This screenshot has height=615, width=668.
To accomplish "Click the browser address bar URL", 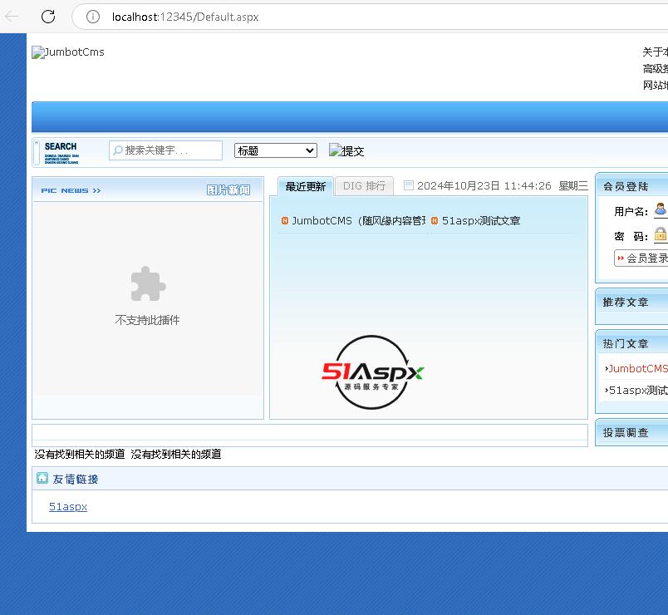I will pyautogui.click(x=185, y=17).
